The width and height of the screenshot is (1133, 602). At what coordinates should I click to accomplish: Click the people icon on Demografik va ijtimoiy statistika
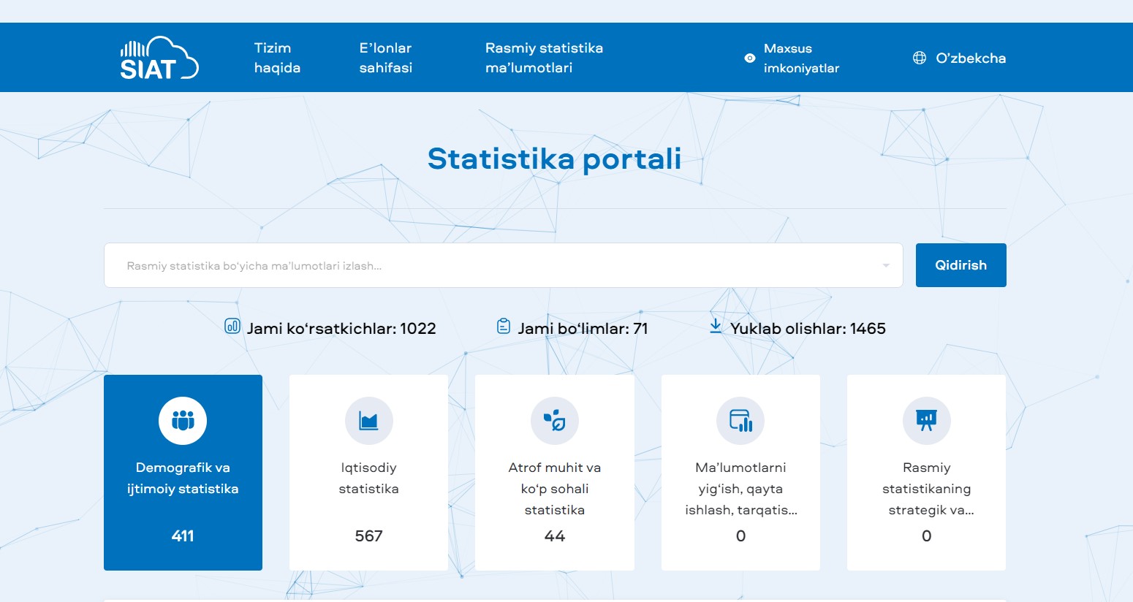pos(183,421)
